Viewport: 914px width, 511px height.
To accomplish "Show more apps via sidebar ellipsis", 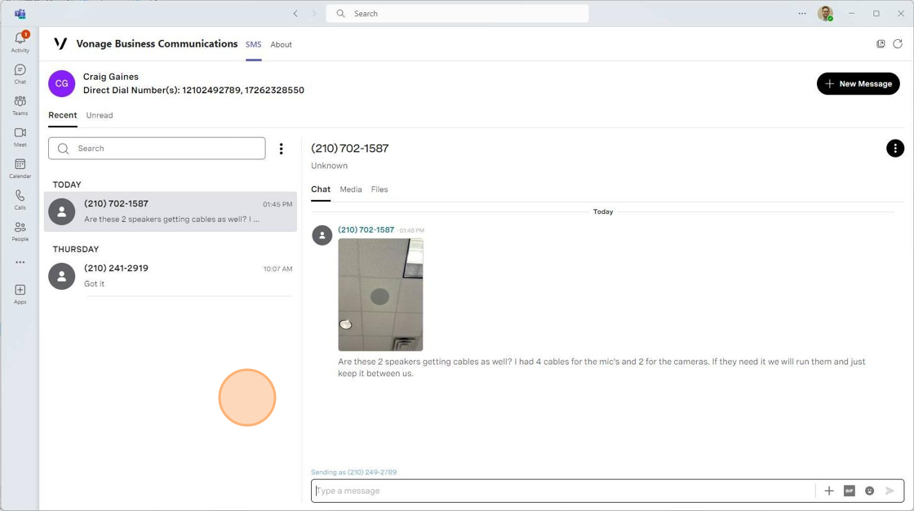I will click(20, 263).
